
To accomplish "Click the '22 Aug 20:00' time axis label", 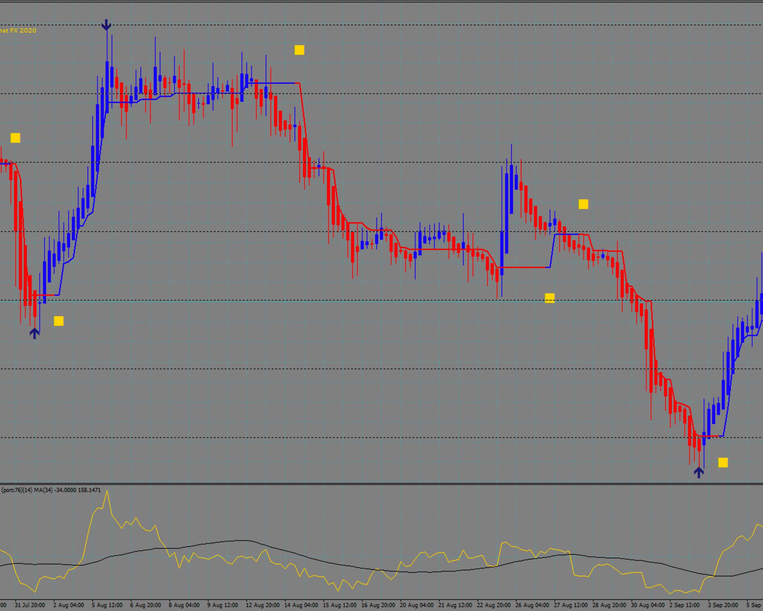I will [494, 605].
